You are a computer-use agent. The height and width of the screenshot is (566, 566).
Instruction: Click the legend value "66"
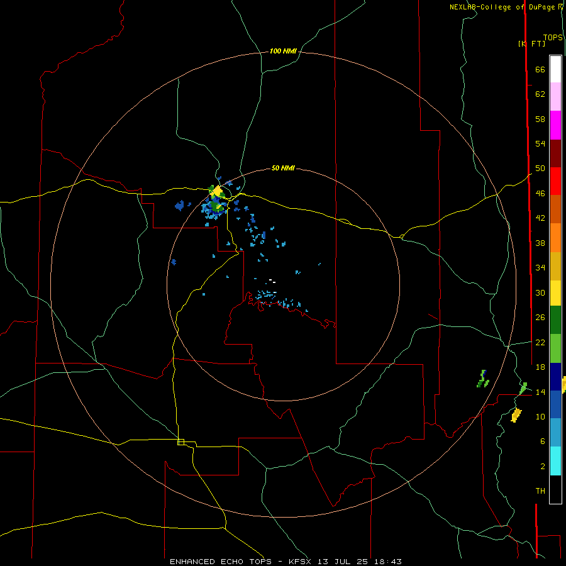click(540, 69)
